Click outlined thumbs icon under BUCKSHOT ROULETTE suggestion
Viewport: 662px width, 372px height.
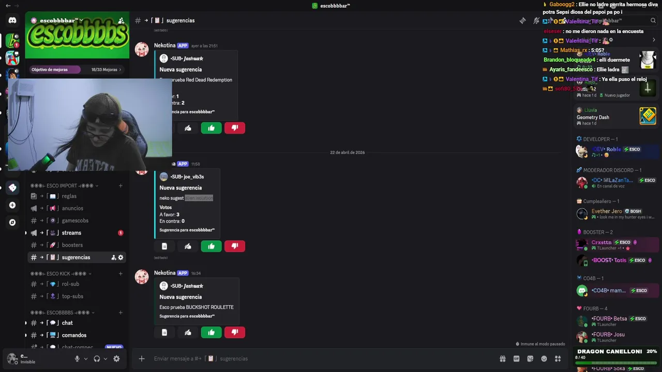(188, 333)
